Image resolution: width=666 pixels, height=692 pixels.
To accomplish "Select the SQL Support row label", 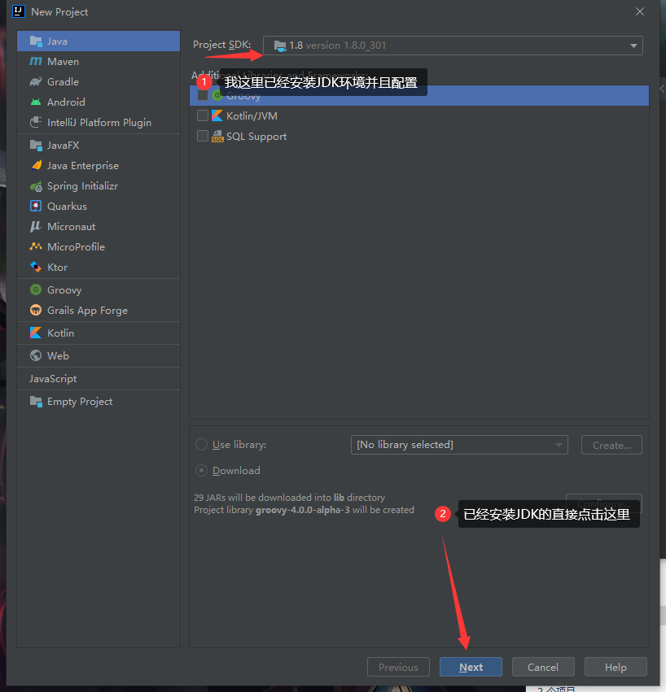I will coord(256,137).
